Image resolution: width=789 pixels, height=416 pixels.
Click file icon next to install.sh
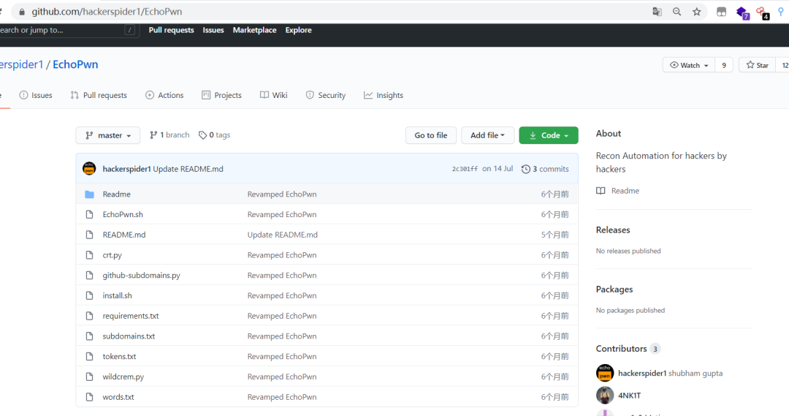pos(90,295)
